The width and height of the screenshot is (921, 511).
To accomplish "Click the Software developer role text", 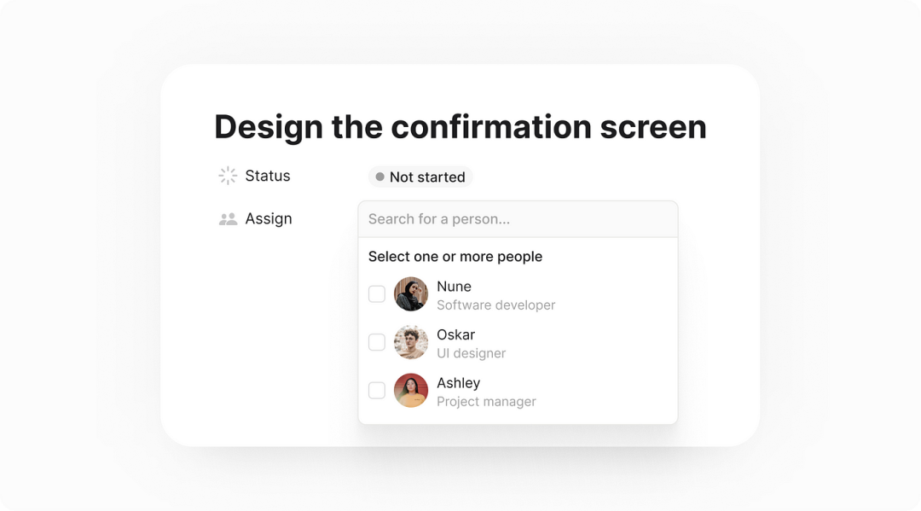I will 495,305.
